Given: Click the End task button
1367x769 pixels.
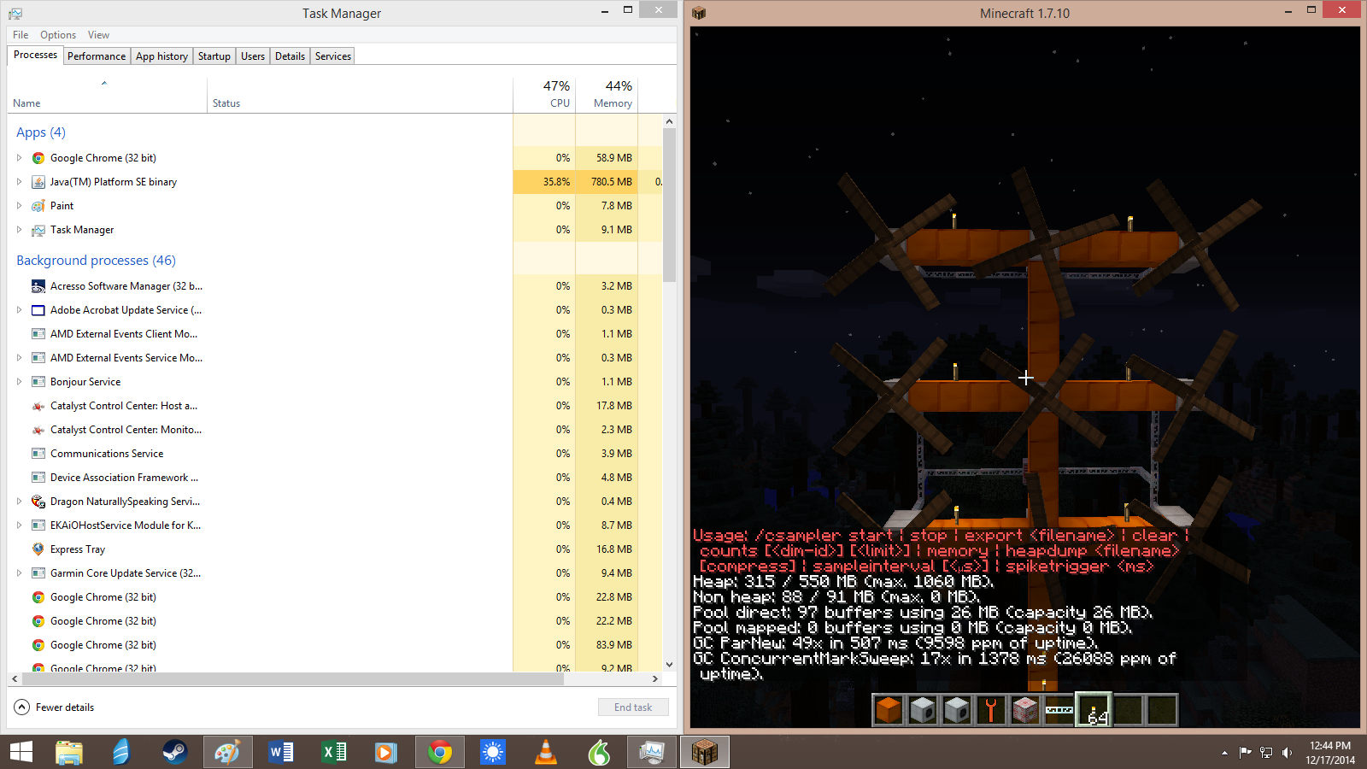Looking at the screenshot, I should tap(633, 707).
